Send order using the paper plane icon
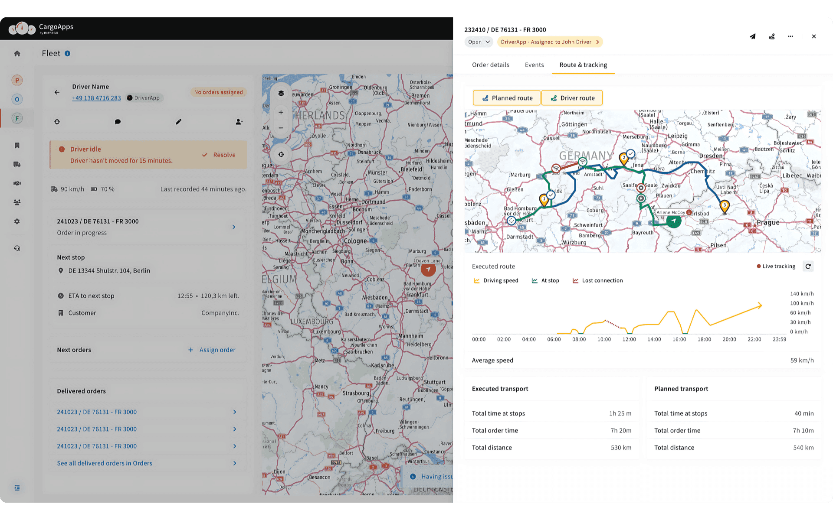Viewport: 833px width, 520px height. tap(753, 36)
